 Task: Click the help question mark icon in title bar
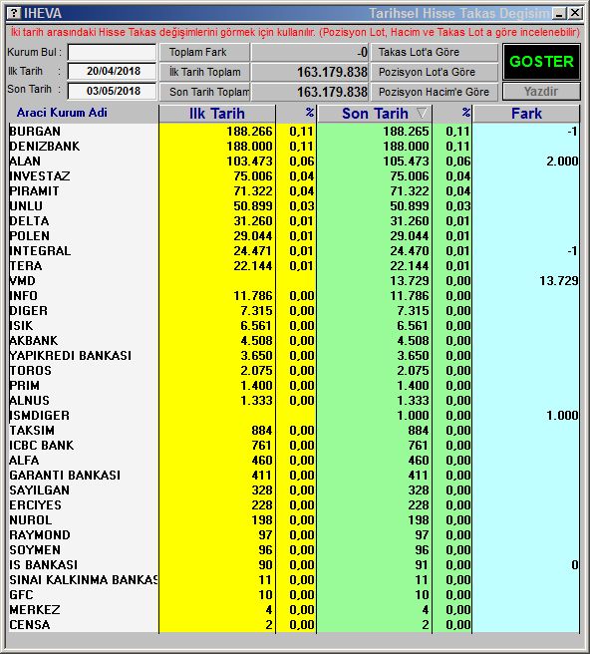coord(14,13)
